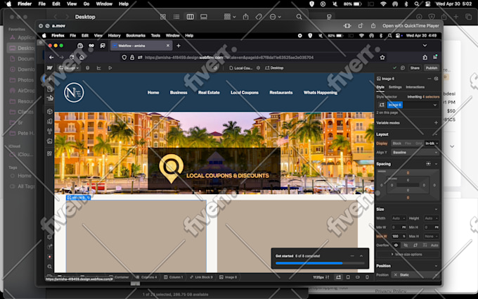Screen dimensions: 478x299
Task: Click the preview play icon in Webflow toolbar
Action: pos(110,68)
